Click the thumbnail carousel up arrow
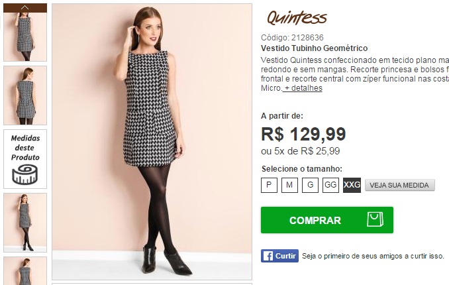Image resolution: width=449 pixels, height=285 pixels. (25, 8)
